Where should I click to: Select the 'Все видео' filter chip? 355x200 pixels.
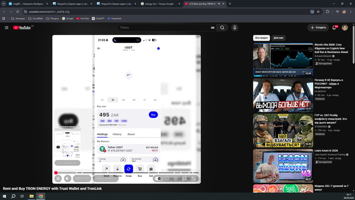[x=261, y=38]
